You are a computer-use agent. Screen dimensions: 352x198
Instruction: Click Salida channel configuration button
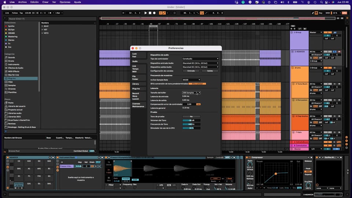click(x=210, y=71)
